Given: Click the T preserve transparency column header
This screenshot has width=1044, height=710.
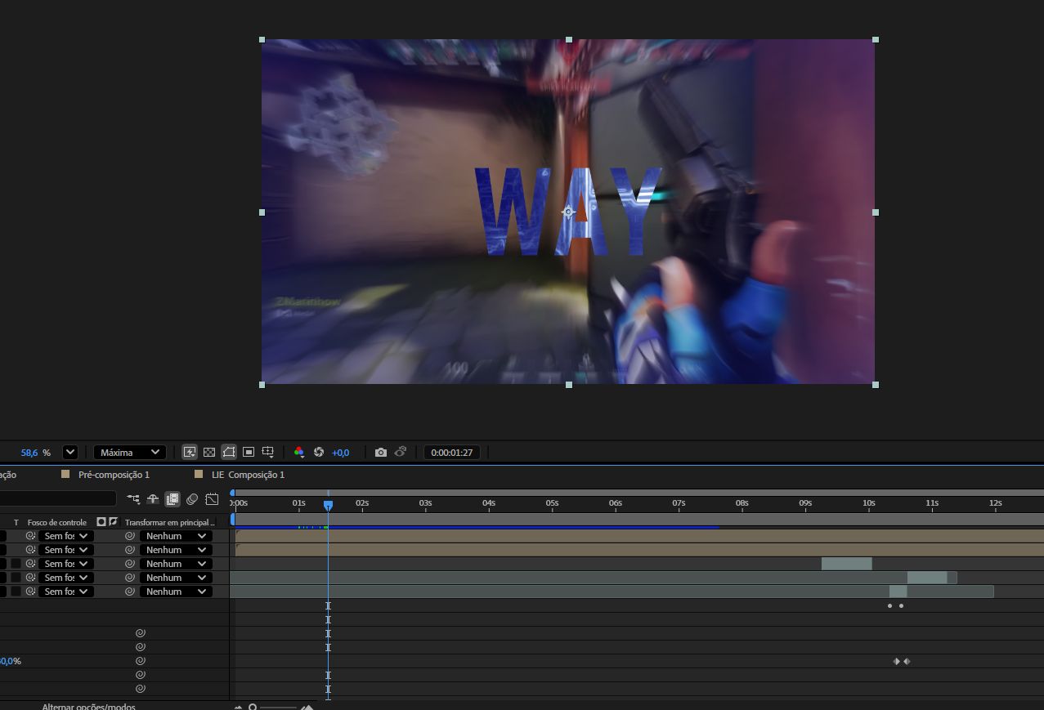Looking at the screenshot, I should tap(16, 522).
